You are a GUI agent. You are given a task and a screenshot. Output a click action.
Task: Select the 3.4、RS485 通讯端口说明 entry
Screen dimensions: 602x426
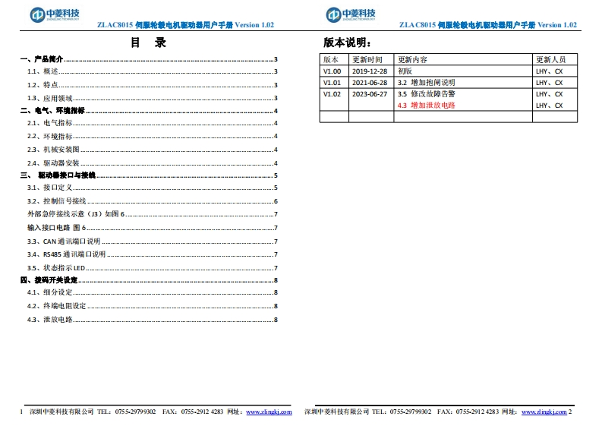(x=67, y=254)
